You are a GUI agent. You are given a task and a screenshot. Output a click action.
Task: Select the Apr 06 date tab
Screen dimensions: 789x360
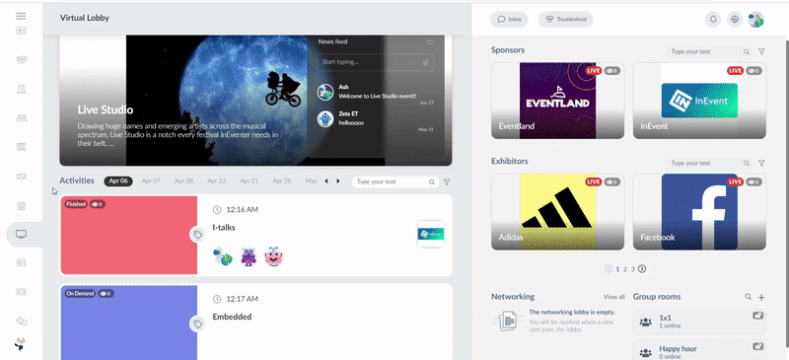tap(118, 181)
